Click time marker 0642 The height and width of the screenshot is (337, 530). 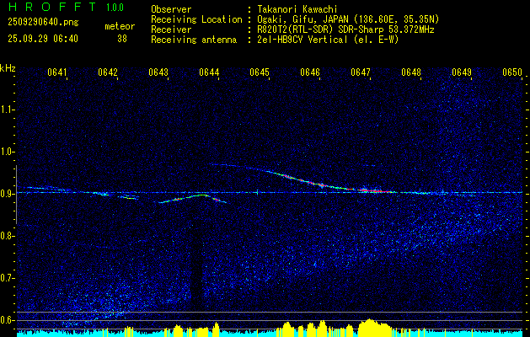pos(108,72)
